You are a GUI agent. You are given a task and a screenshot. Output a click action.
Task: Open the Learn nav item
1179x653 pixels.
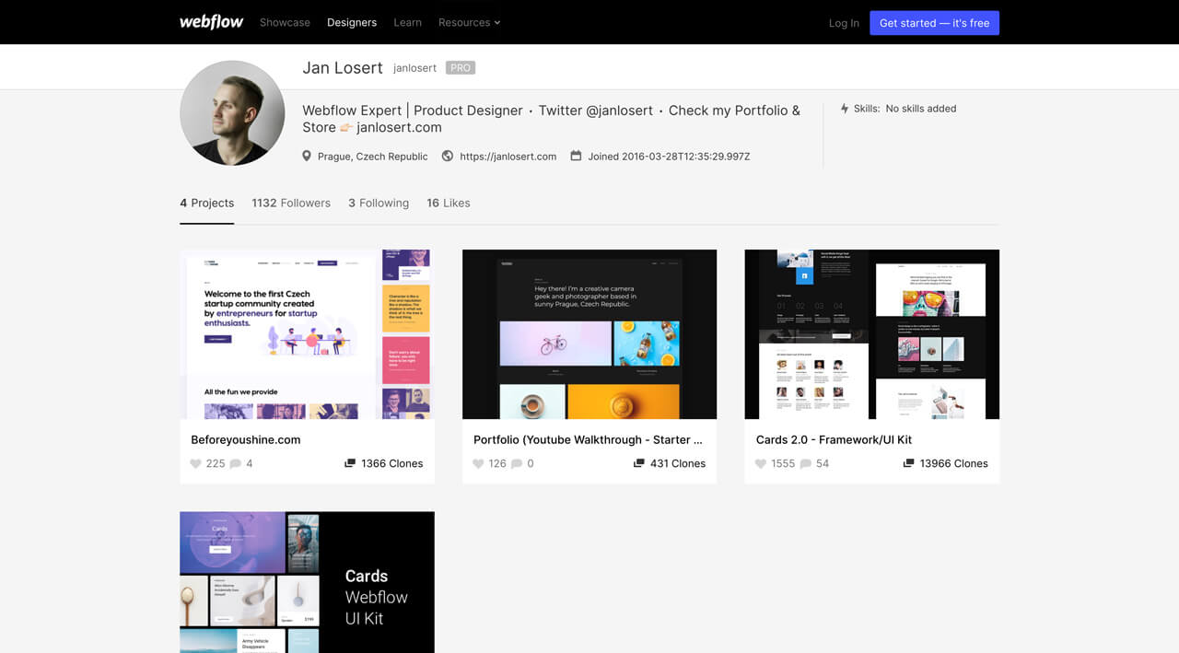pos(407,22)
